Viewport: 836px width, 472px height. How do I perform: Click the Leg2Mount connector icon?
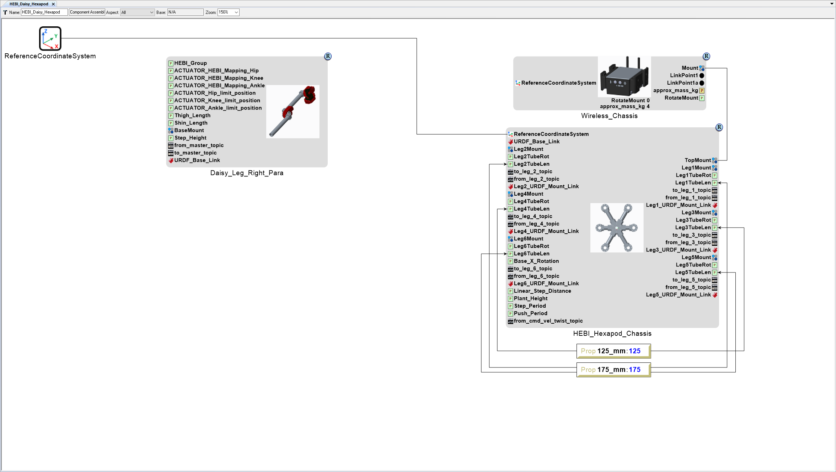coord(510,149)
